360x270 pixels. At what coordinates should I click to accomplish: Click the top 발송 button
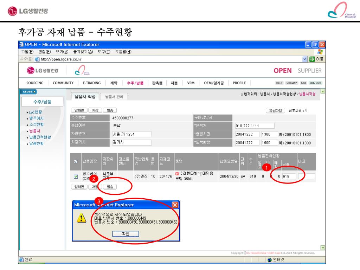pos(110,110)
